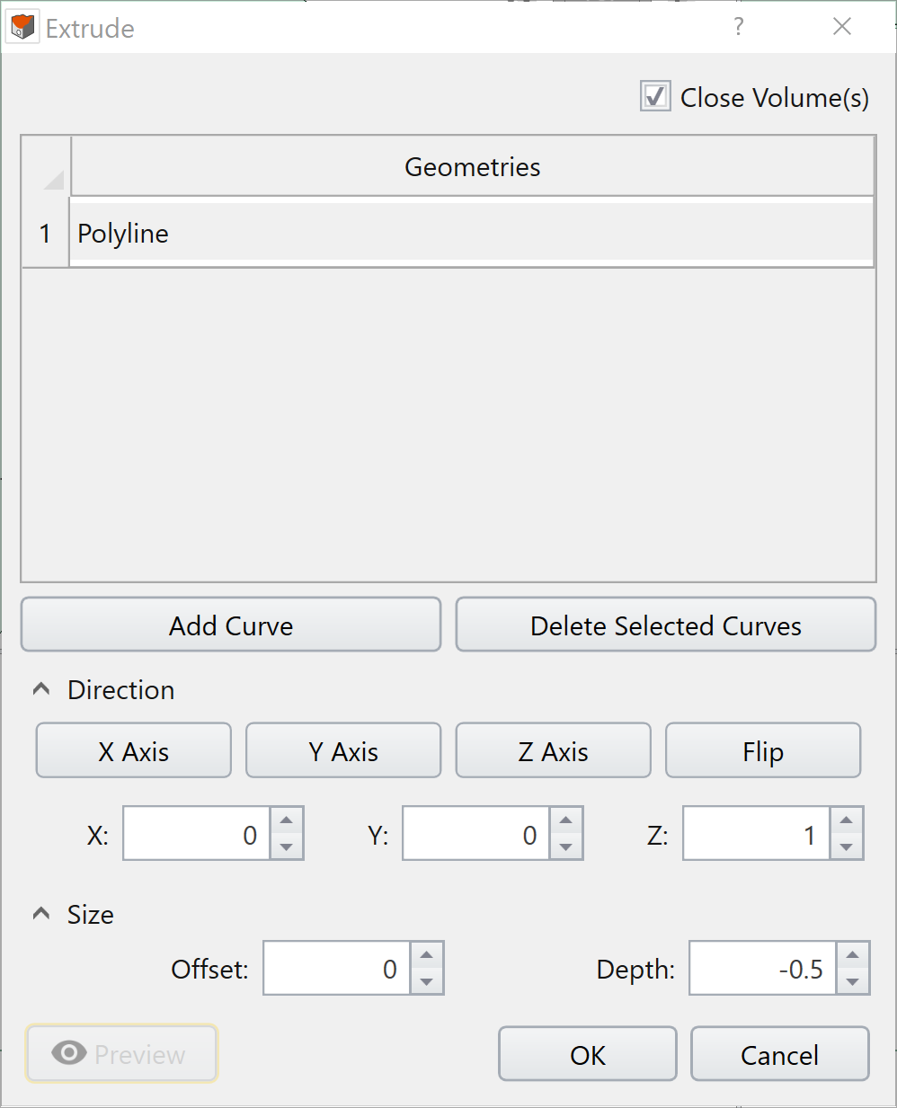Open the dialog help via the question mark icon
The image size is (897, 1108).
738,27
